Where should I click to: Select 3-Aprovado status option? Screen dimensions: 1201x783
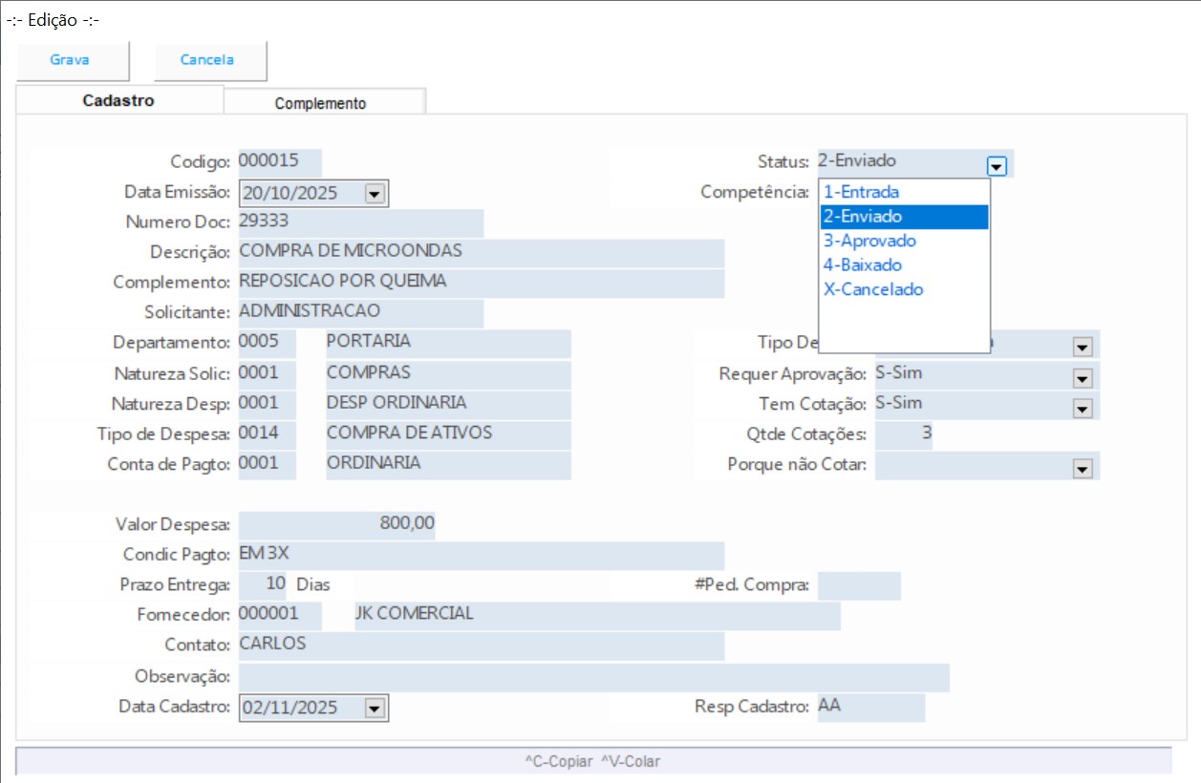(870, 241)
